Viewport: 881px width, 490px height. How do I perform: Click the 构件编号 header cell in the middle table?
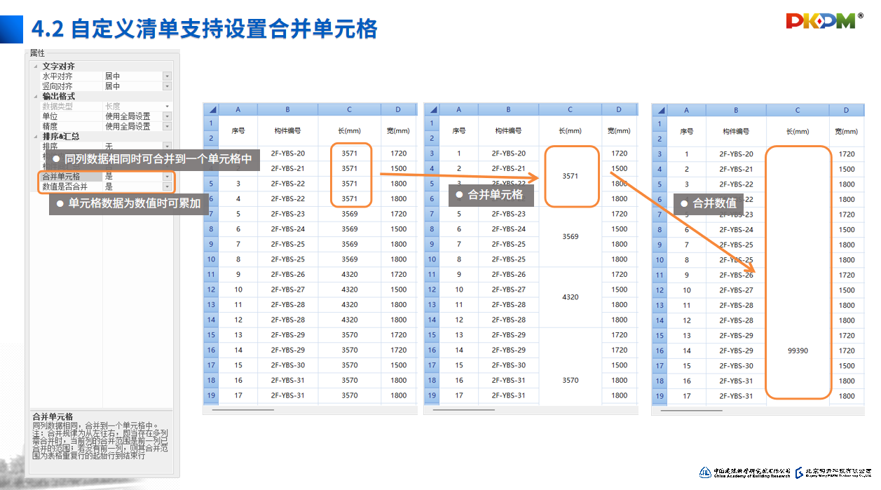(508, 130)
